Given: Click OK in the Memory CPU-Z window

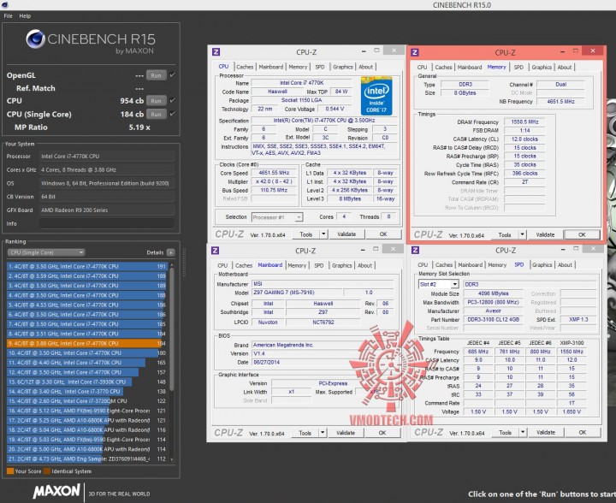Looking at the screenshot, I should click(x=582, y=234).
